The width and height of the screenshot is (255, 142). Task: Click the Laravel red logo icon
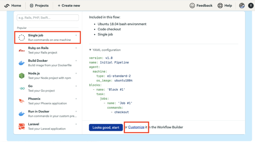click(22, 126)
